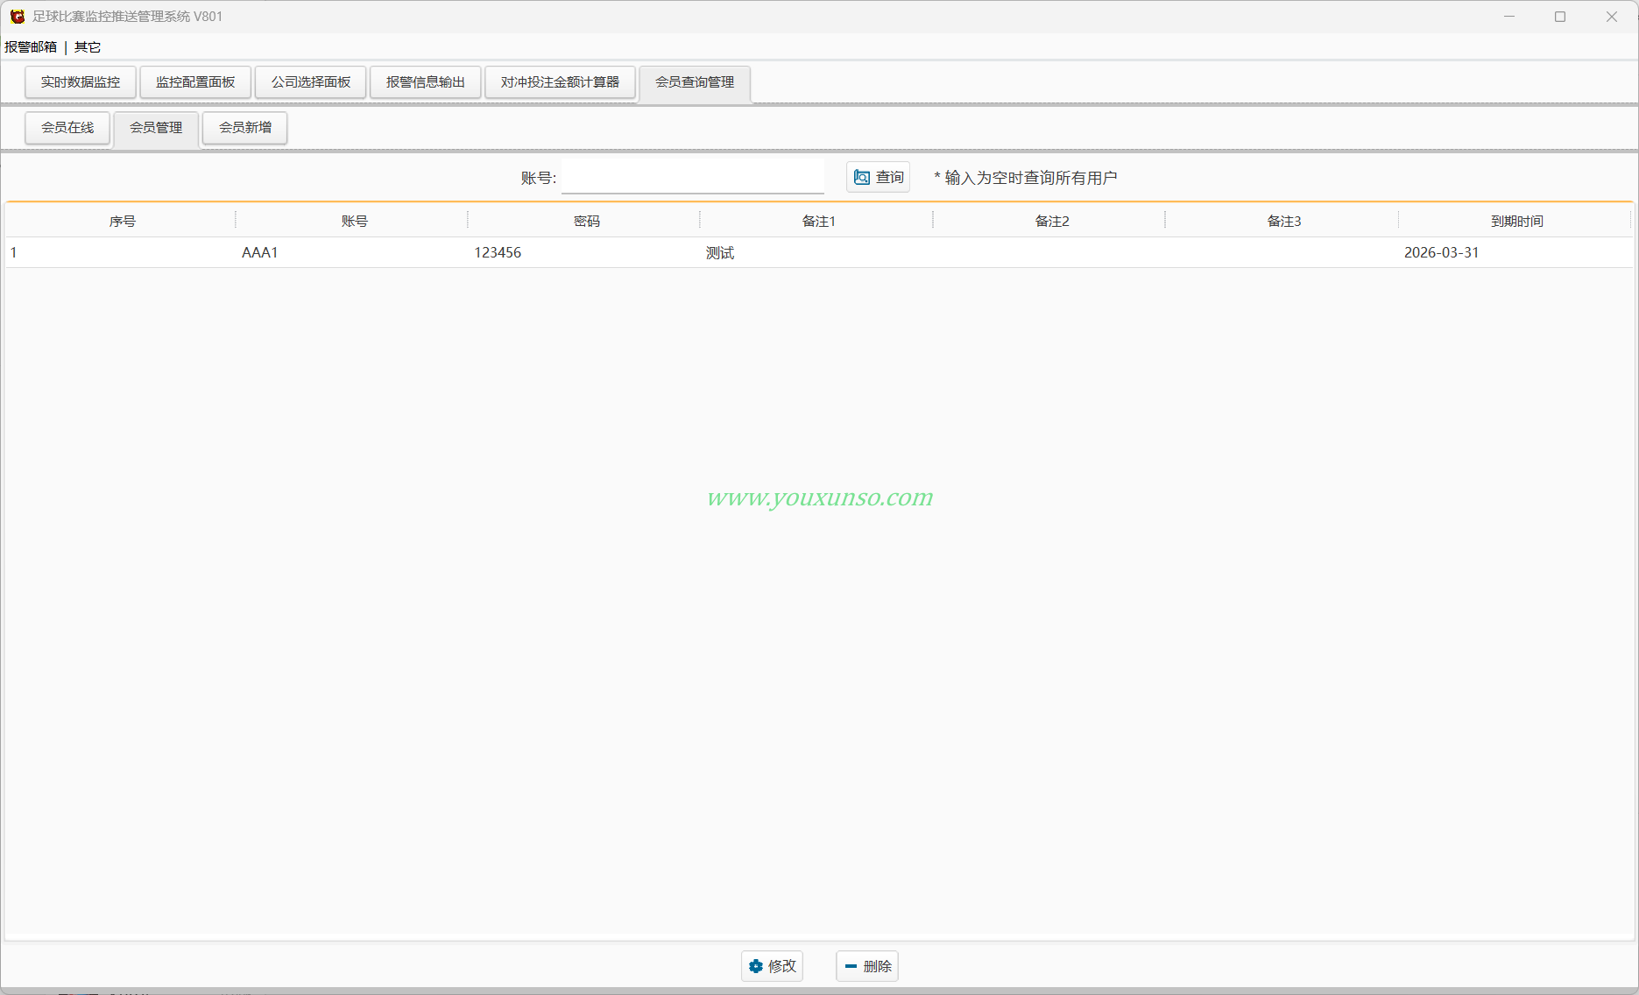Open the 会员在线 sub-tab
This screenshot has height=995, width=1639.
(67, 128)
